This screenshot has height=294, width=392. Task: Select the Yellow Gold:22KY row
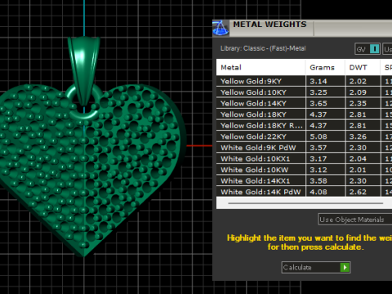click(304, 136)
